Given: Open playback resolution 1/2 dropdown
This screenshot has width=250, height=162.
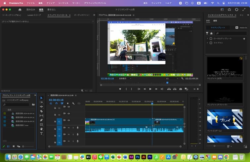Looking at the screenshot, I should pyautogui.click(x=171, y=79).
